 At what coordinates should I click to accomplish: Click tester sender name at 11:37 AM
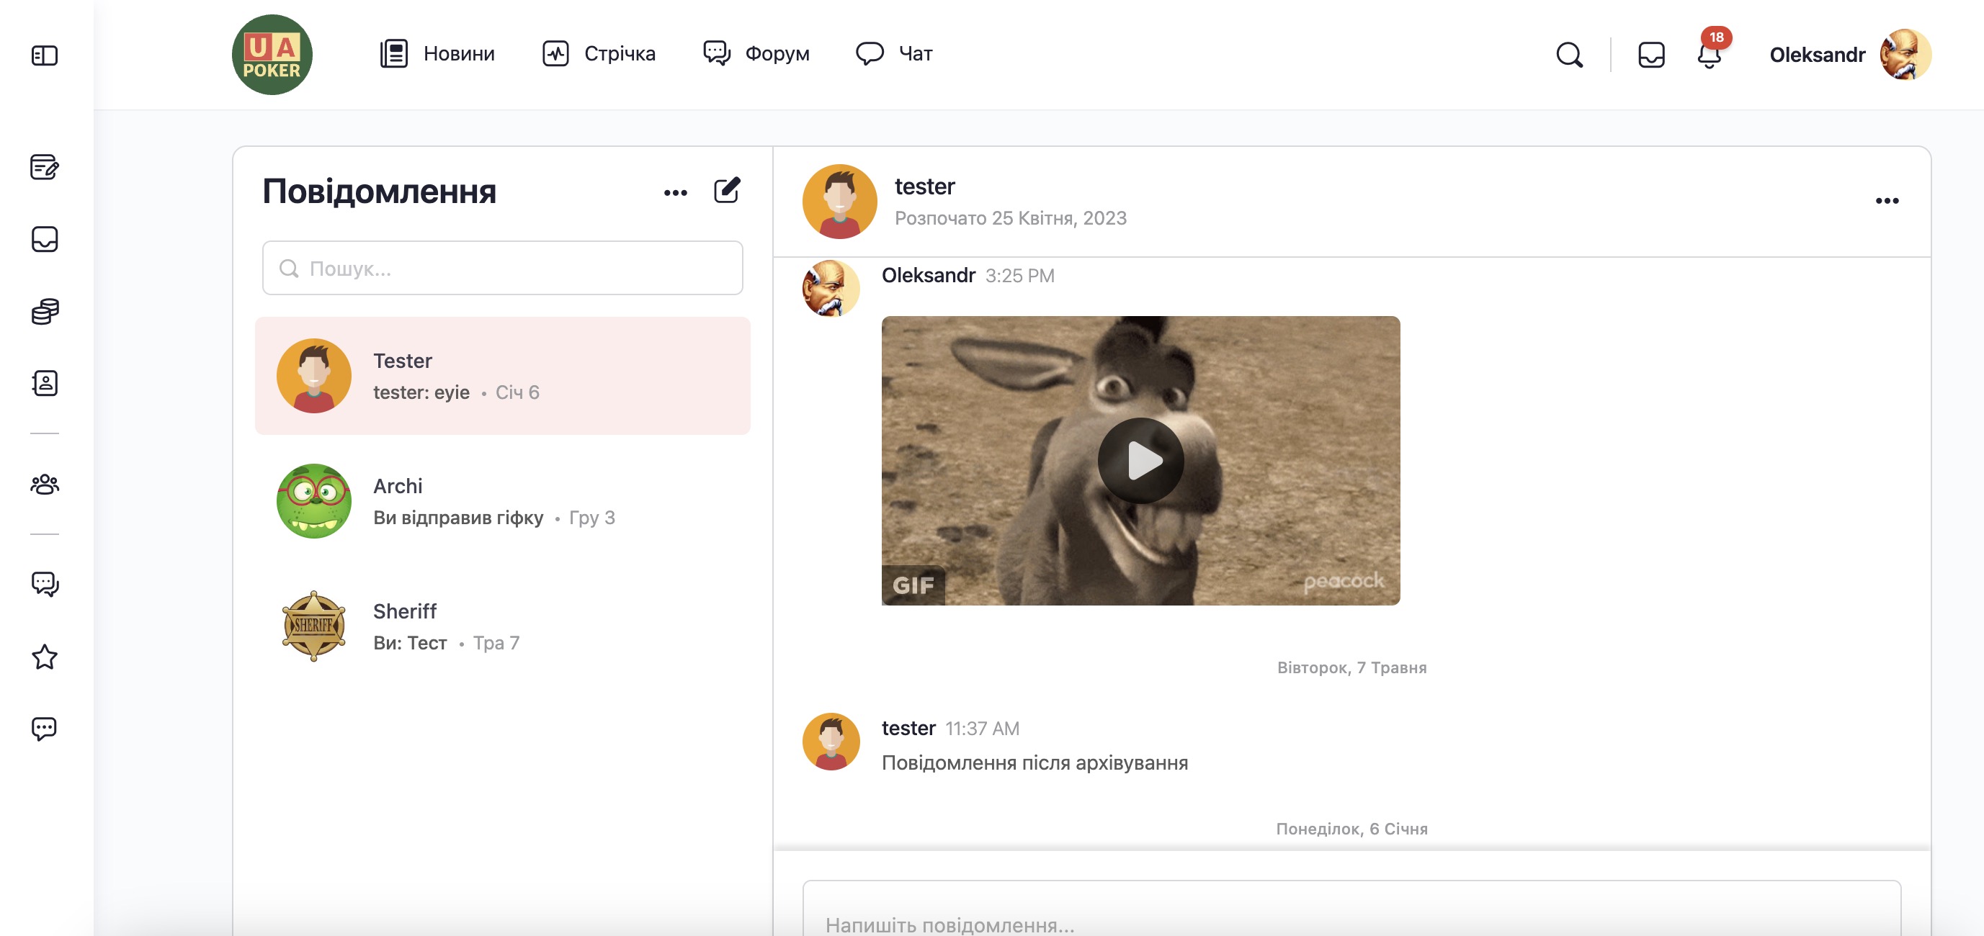pos(908,728)
